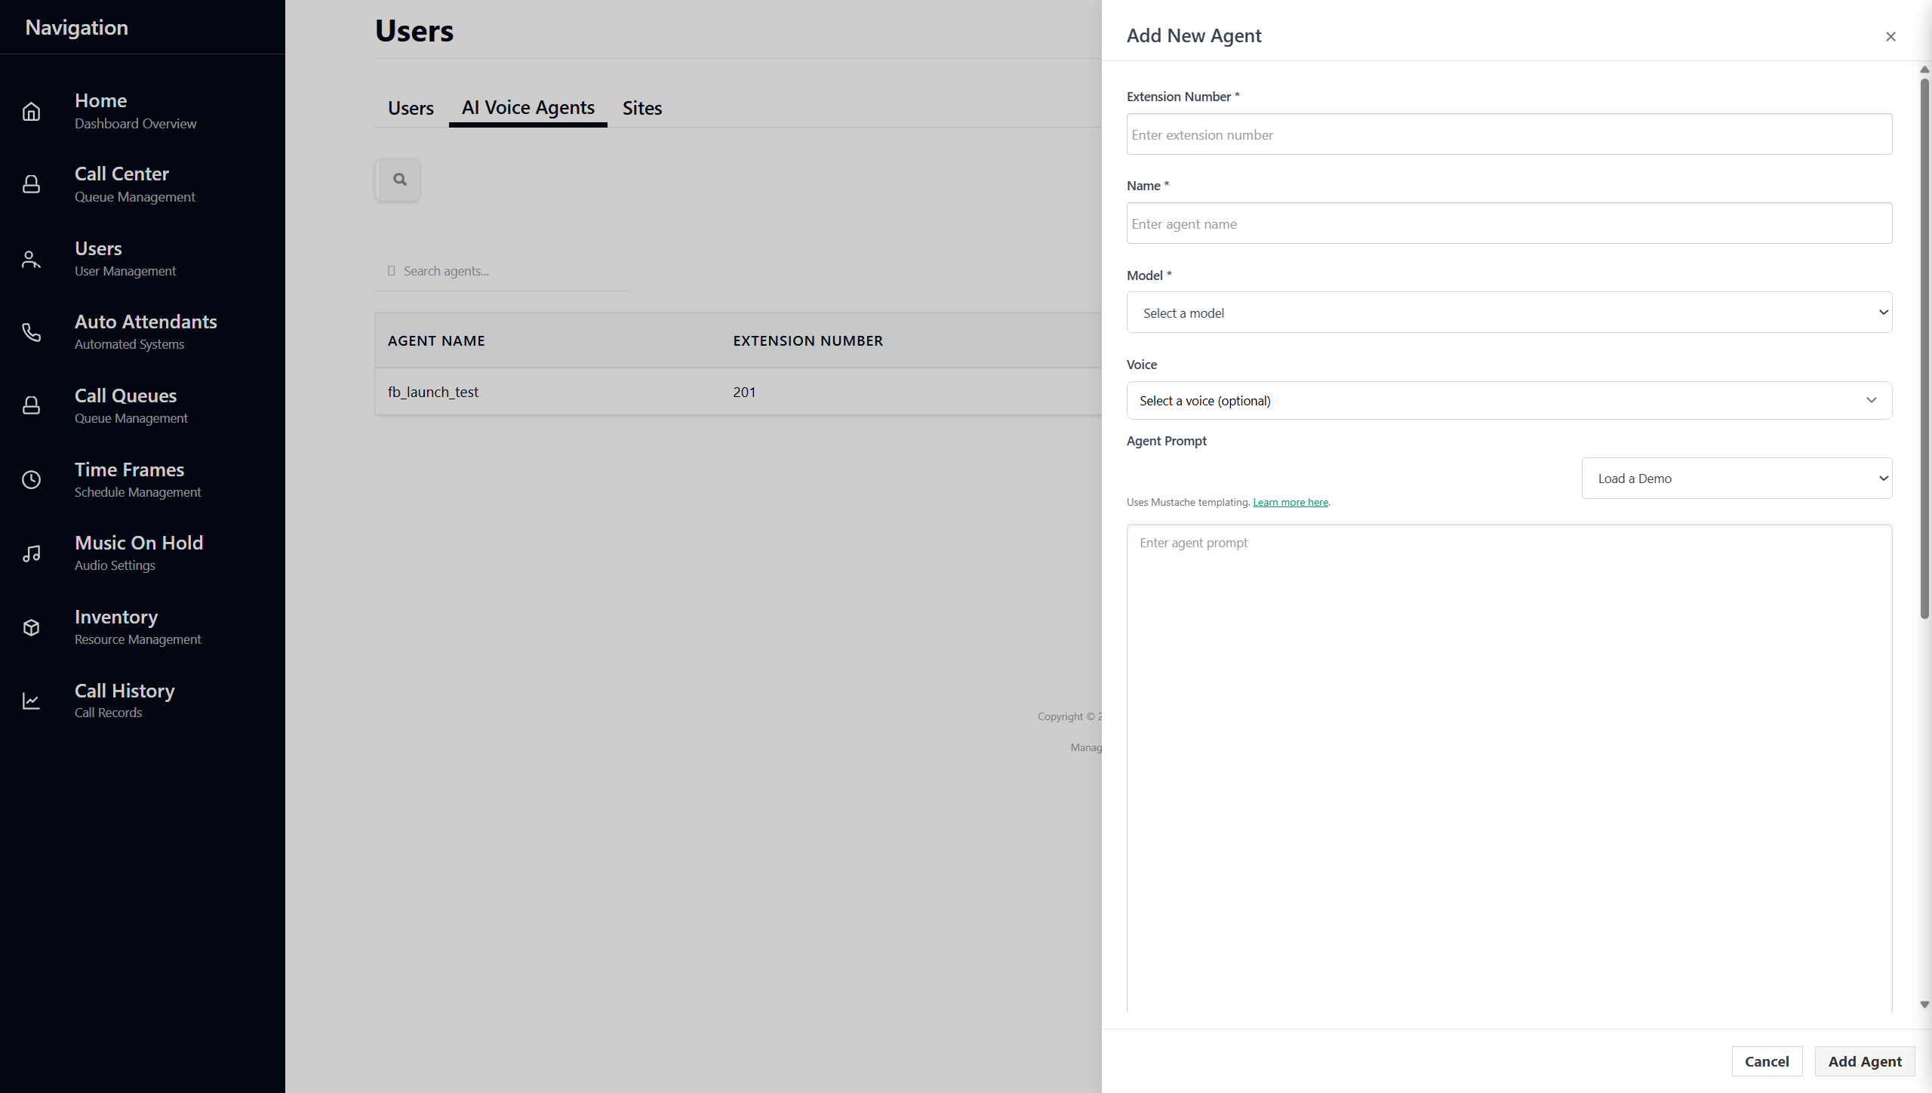This screenshot has height=1093, width=1932.
Task: Click the Call Center lock icon
Action: (x=31, y=185)
